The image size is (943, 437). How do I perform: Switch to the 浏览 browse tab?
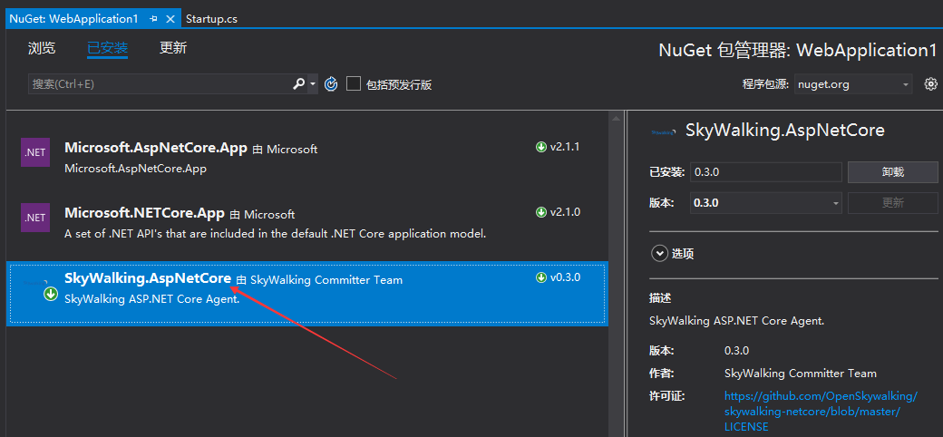[42, 48]
